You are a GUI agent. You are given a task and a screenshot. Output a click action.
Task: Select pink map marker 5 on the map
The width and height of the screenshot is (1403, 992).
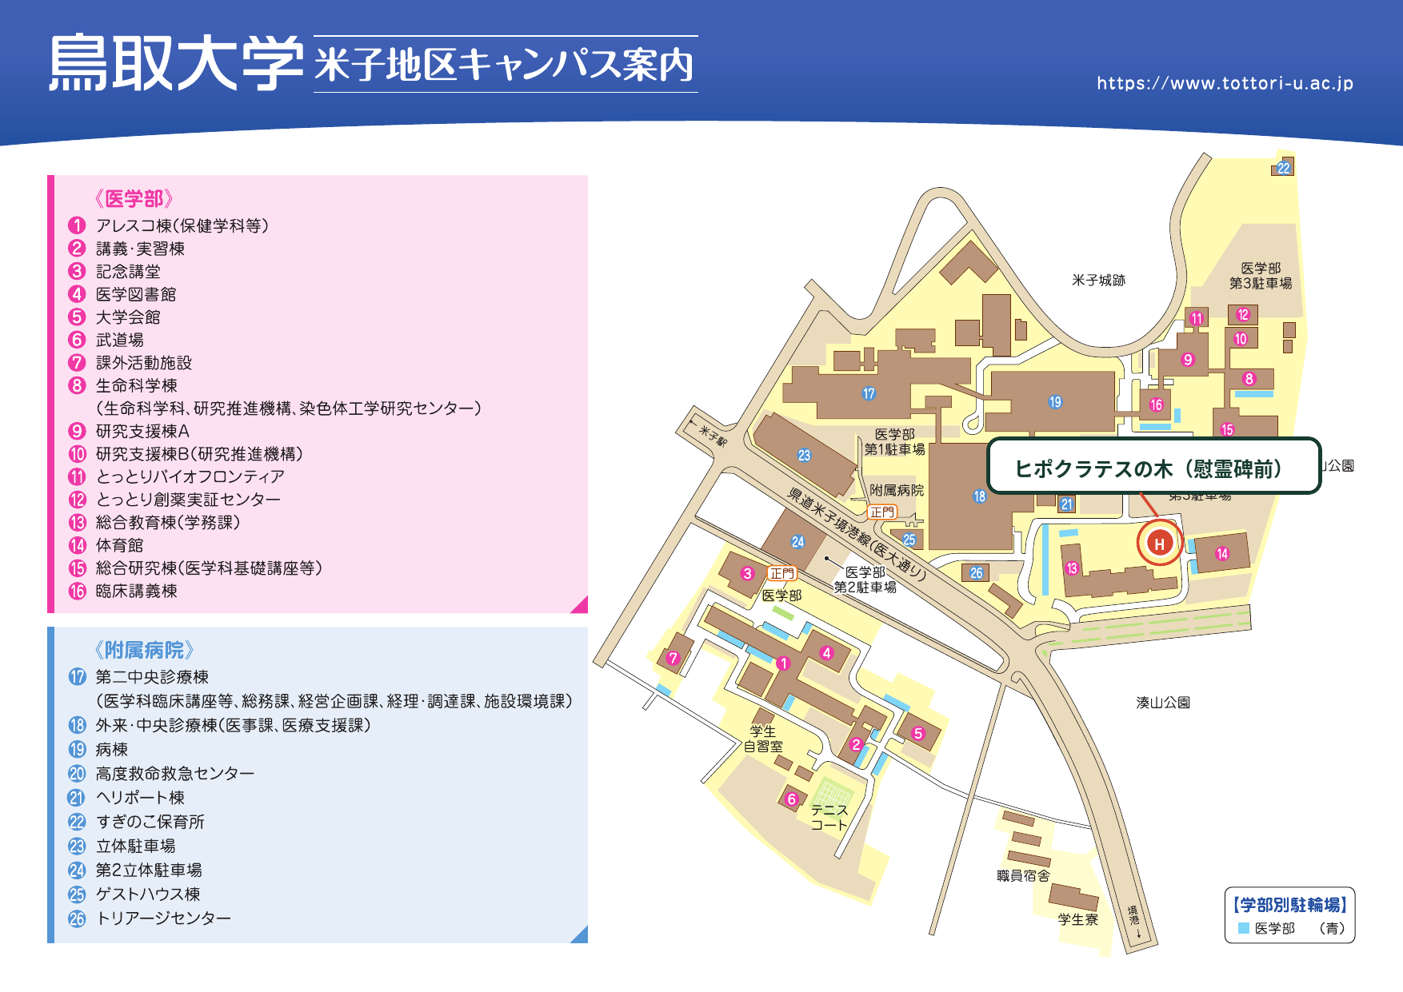click(918, 733)
